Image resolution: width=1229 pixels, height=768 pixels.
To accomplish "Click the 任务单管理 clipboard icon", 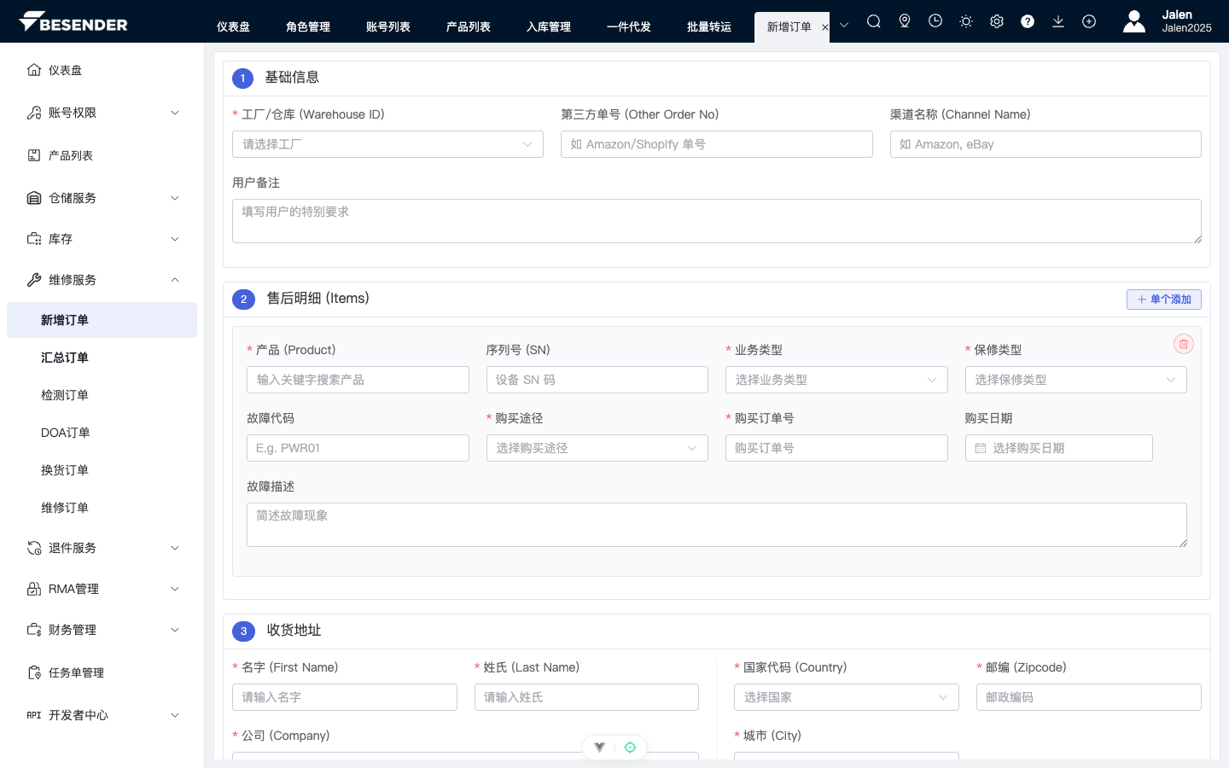I will [x=34, y=672].
